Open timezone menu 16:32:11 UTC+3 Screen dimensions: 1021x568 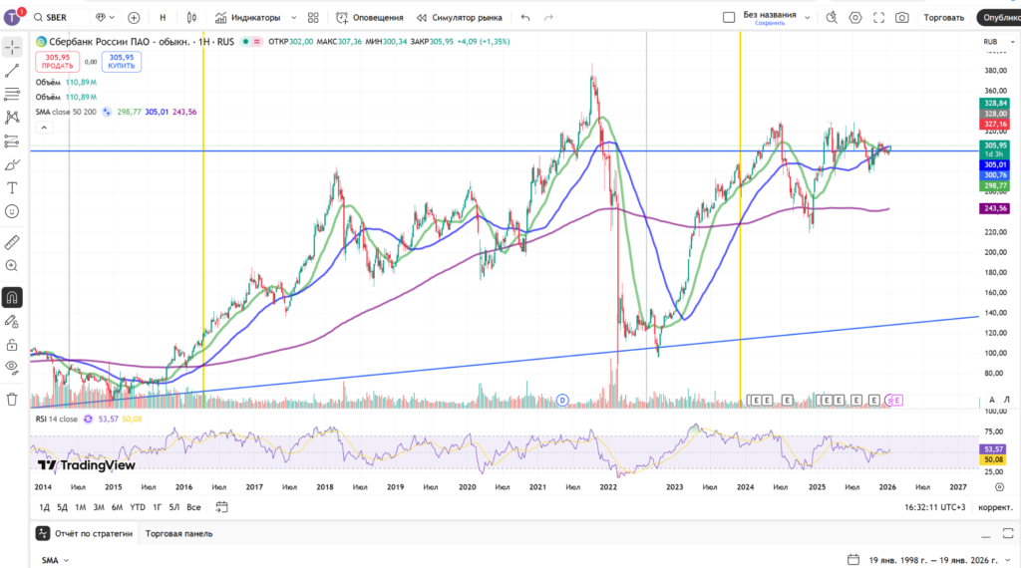click(934, 507)
